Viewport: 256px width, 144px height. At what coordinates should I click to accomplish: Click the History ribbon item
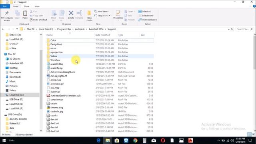click(130, 20)
